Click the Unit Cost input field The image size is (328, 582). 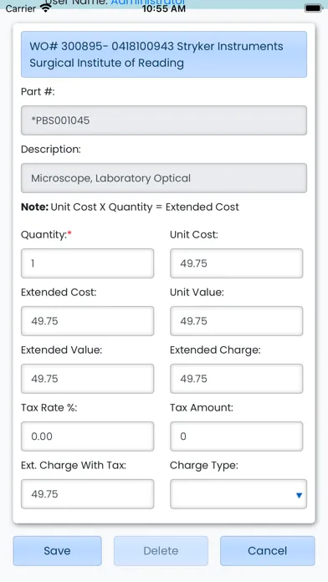tap(236, 263)
